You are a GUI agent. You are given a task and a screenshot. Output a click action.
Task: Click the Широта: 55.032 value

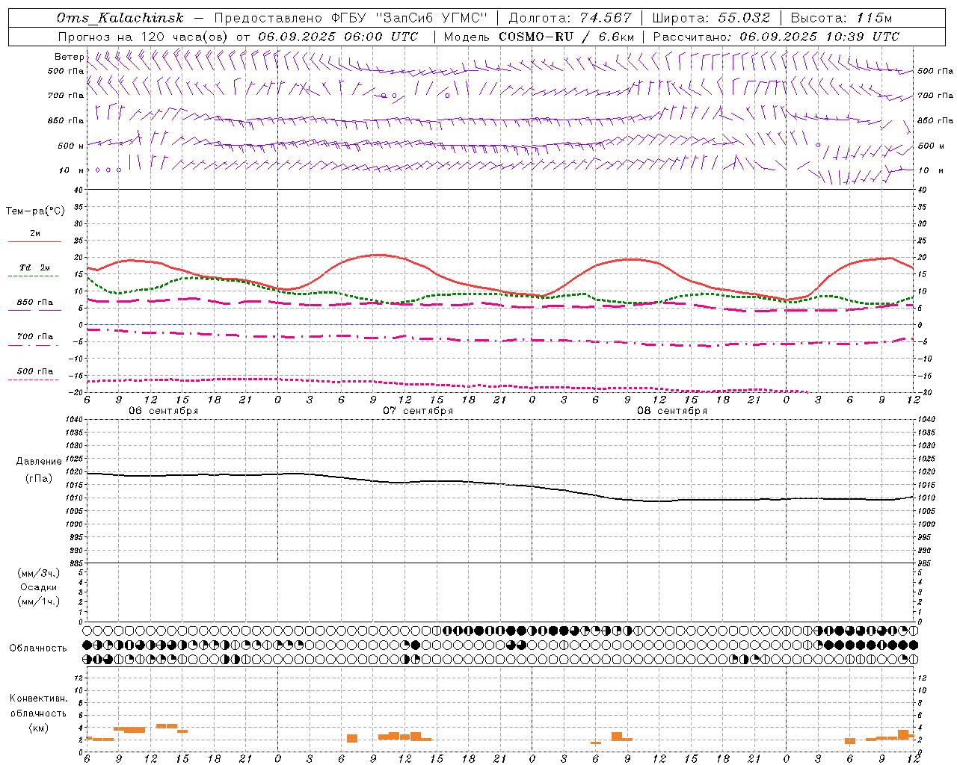click(x=711, y=18)
